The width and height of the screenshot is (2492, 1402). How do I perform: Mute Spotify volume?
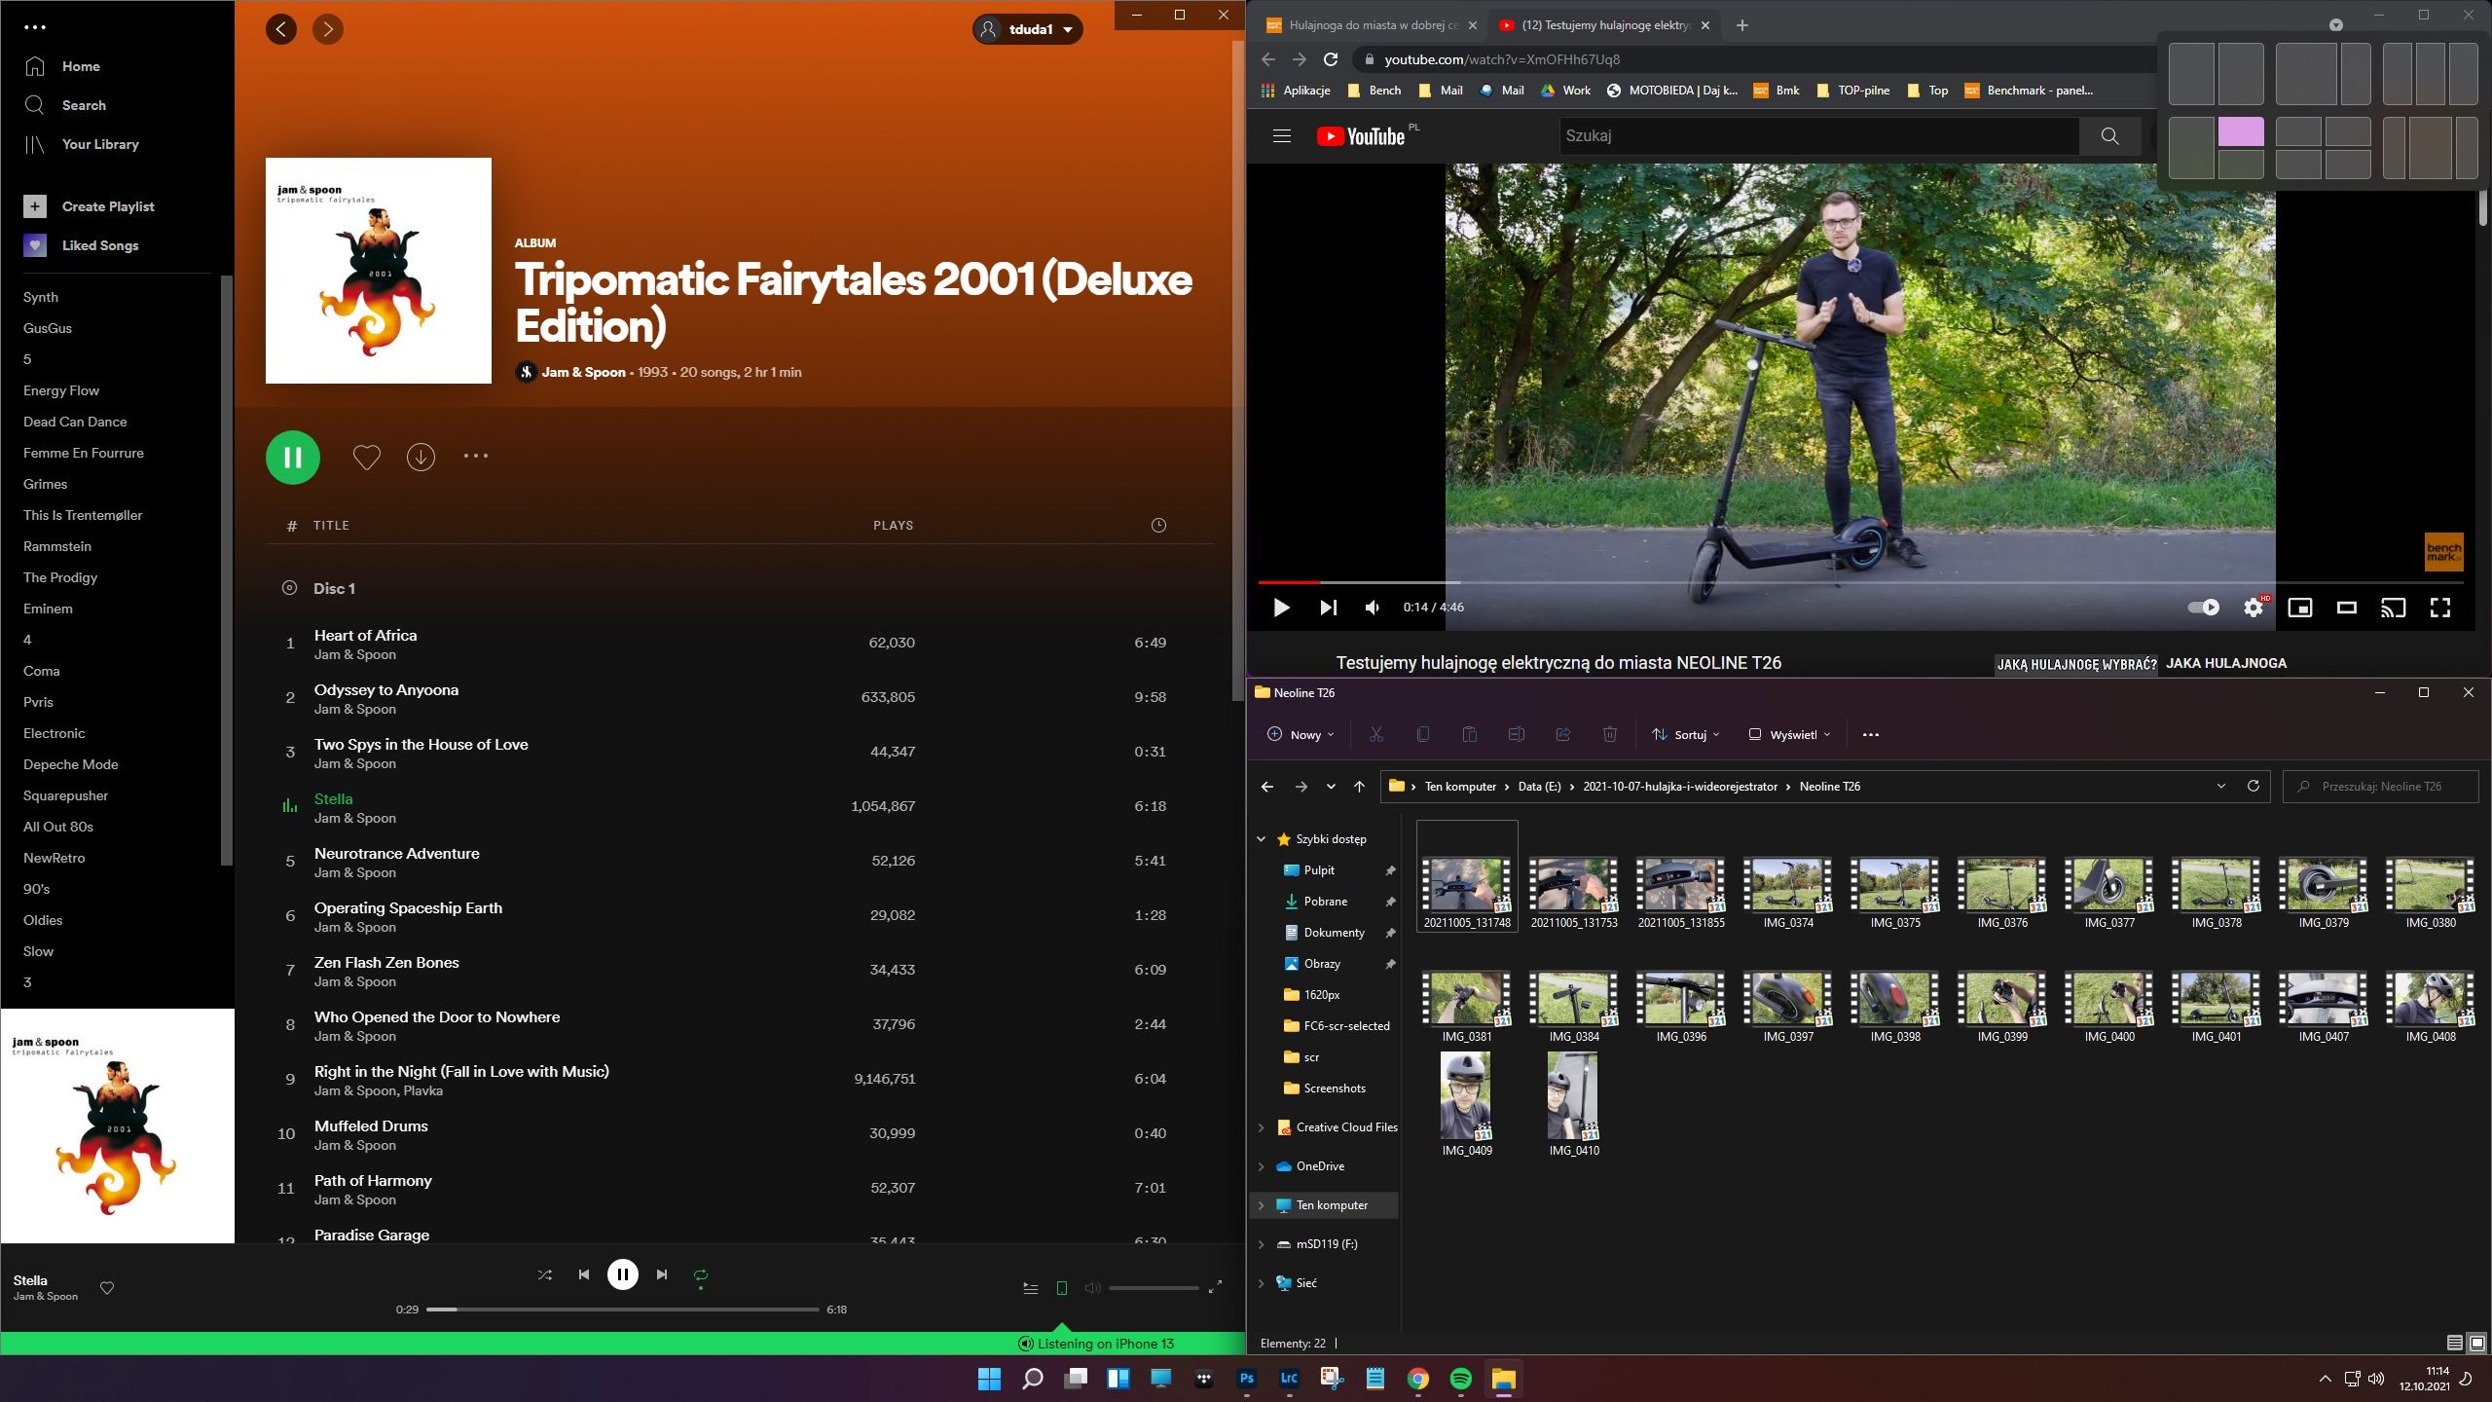[1092, 1288]
